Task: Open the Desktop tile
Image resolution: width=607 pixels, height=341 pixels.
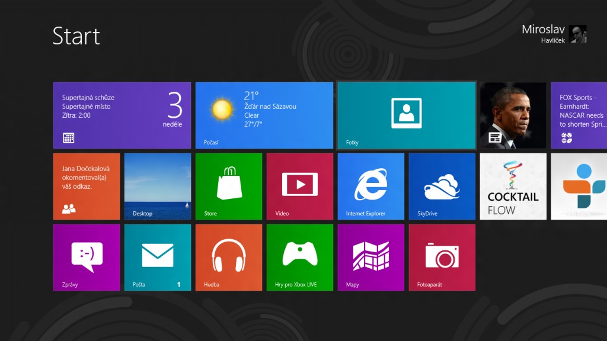Action: (158, 186)
